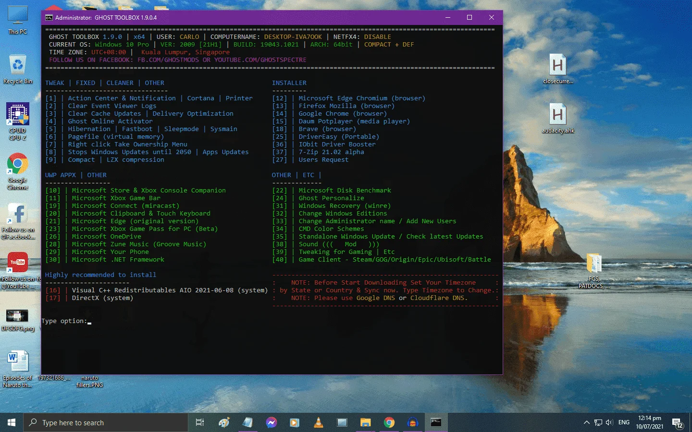Screen dimensions: 692x432
Task: Open the clock and calendar flyout
Action: tap(650, 422)
